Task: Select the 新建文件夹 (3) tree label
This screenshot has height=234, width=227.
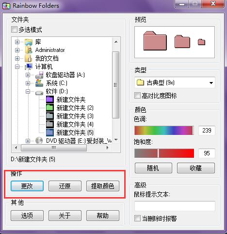Action: (x=75, y=116)
